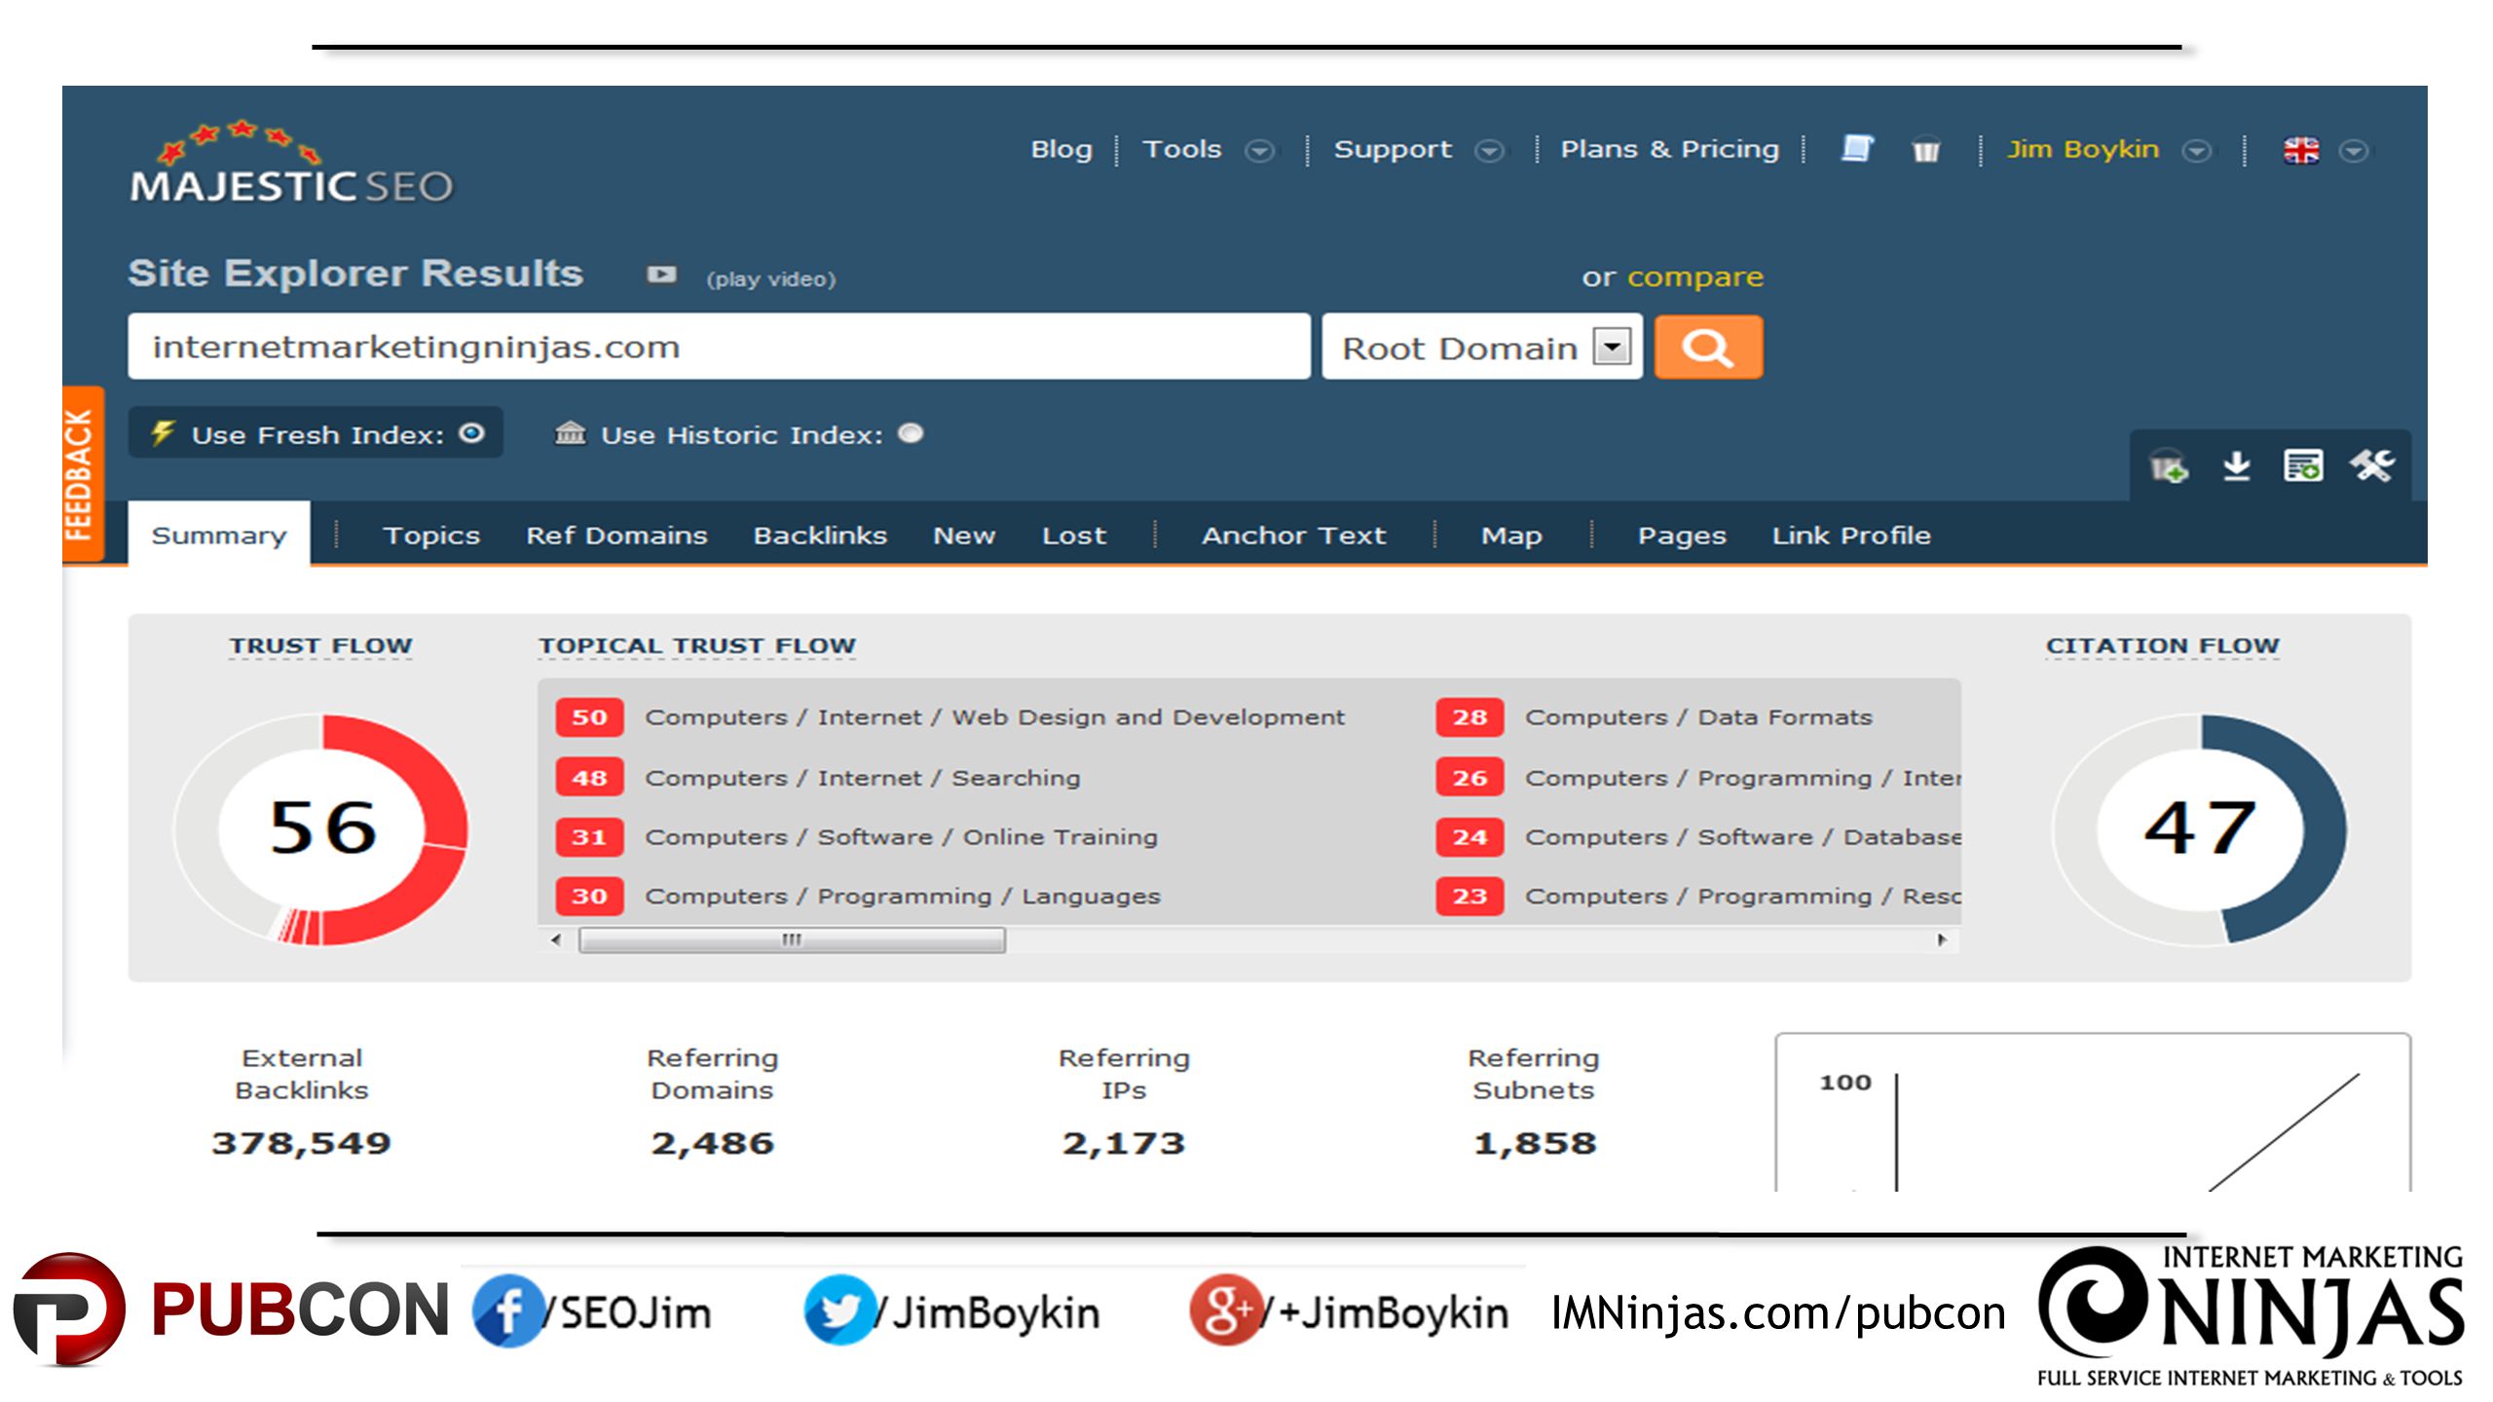Click the Blog link
2493x1402 pixels.
click(x=1061, y=149)
